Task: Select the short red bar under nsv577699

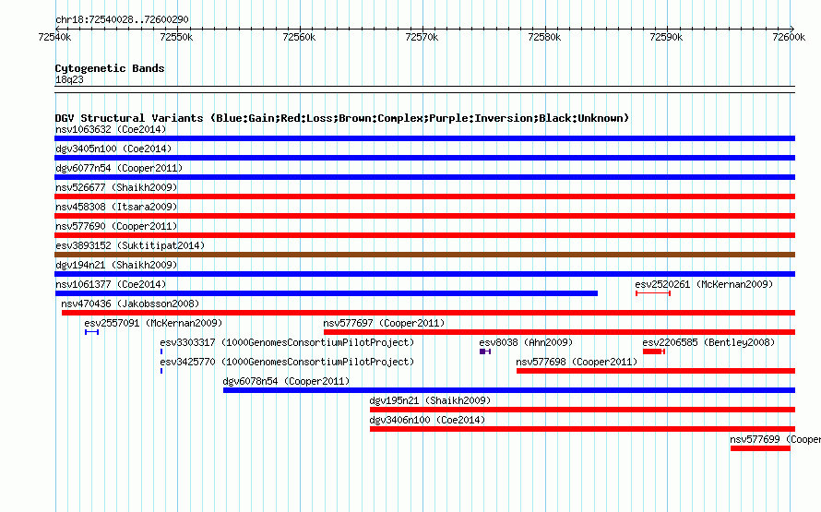Action: [760, 448]
